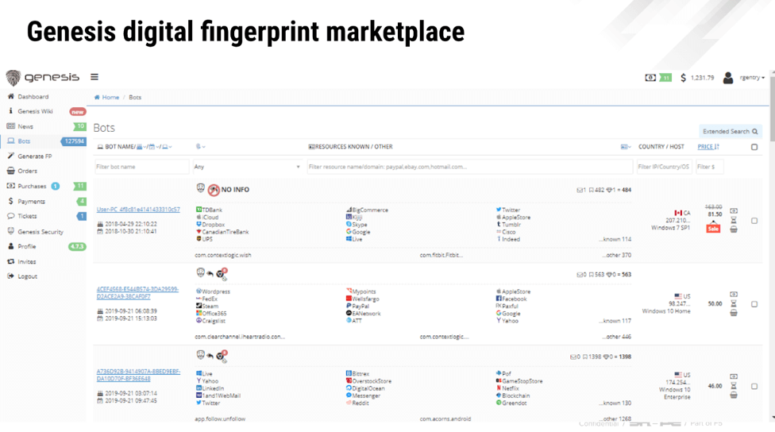
Task: Open the User-PC_4f8c81e4141433310c57 bot link
Action: (x=138, y=210)
